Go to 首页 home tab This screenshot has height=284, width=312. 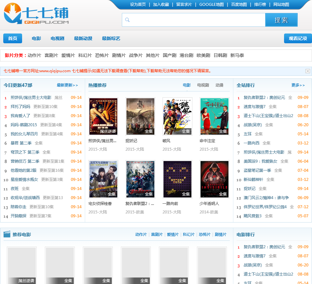[13, 38]
